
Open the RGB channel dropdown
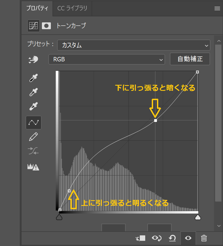(x=107, y=59)
